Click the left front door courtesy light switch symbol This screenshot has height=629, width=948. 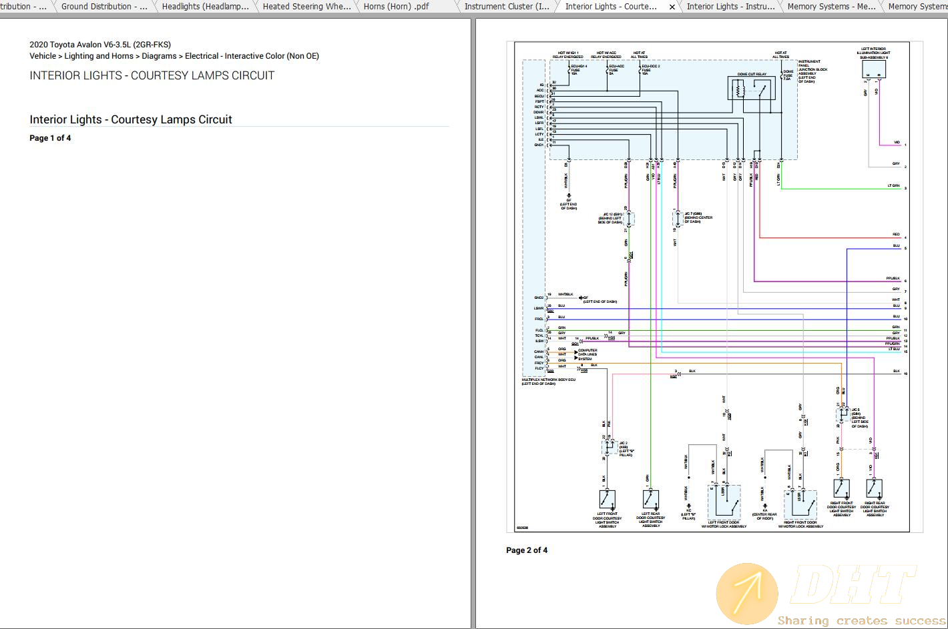[607, 500]
